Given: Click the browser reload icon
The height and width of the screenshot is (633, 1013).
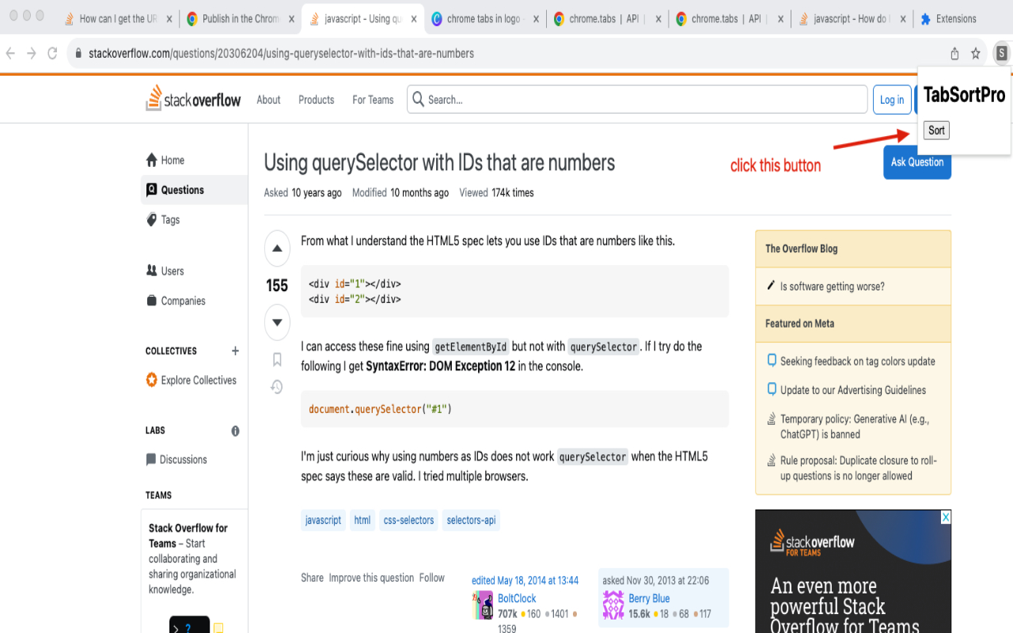Looking at the screenshot, I should coord(52,54).
